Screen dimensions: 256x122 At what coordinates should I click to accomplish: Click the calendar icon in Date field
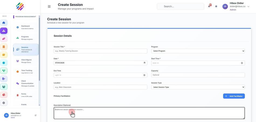[144, 63]
